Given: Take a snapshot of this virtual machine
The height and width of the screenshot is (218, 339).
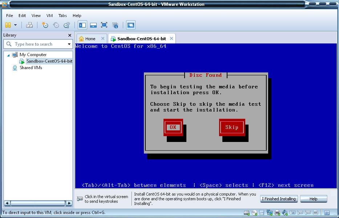Looking at the screenshot, I should click(45, 25).
